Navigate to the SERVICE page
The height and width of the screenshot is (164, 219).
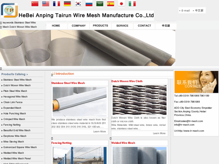coord(122,26)
